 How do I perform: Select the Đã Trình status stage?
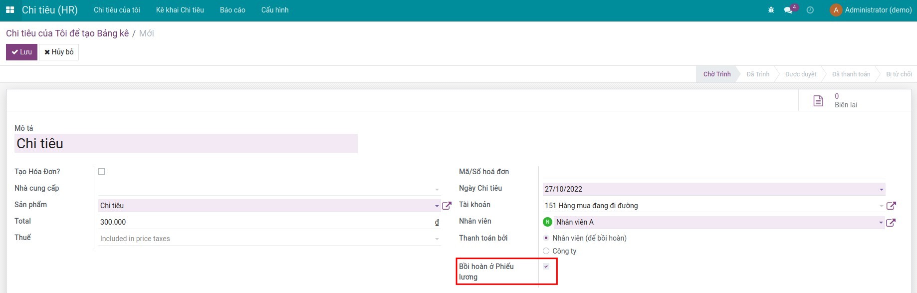pyautogui.click(x=757, y=74)
